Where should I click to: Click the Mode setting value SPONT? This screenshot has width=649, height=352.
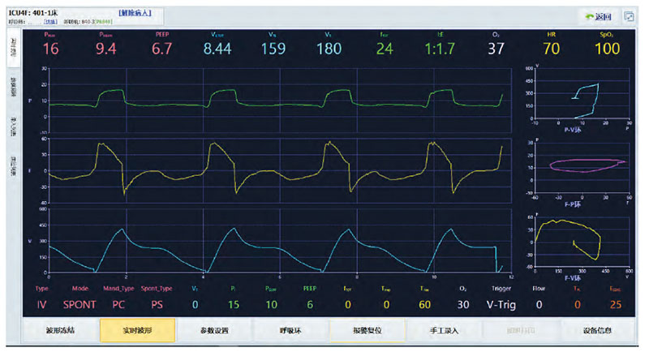(80, 305)
